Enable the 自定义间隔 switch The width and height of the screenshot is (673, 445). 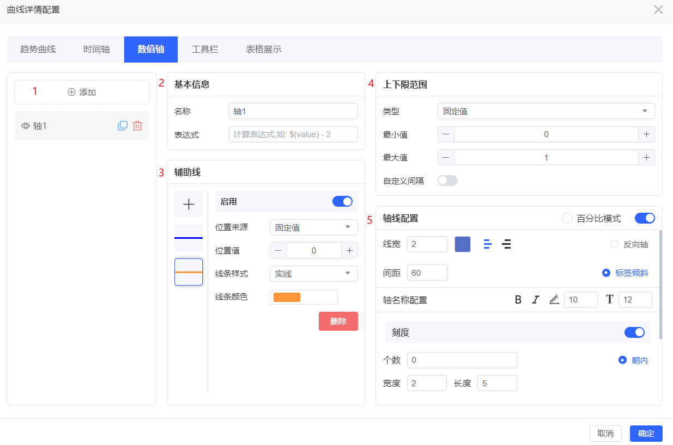point(447,181)
